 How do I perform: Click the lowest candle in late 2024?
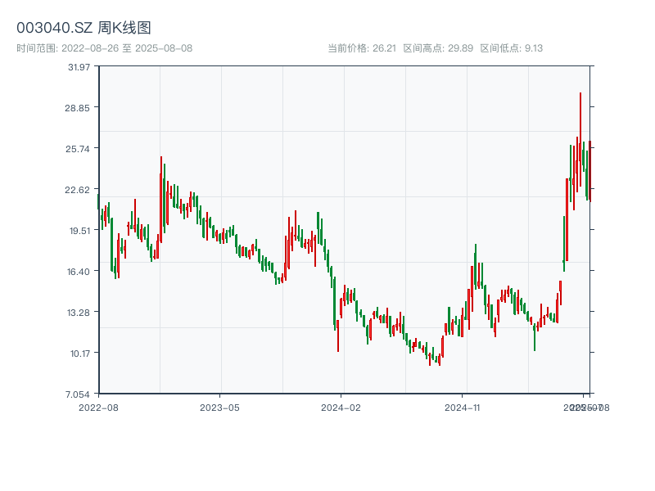click(x=429, y=357)
